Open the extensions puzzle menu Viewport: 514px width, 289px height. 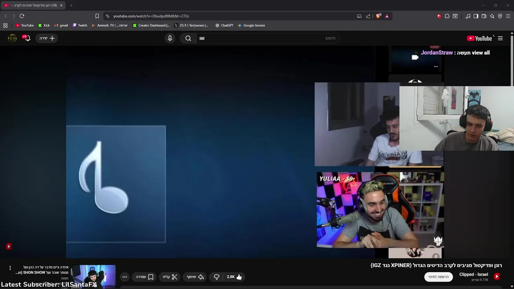447,16
